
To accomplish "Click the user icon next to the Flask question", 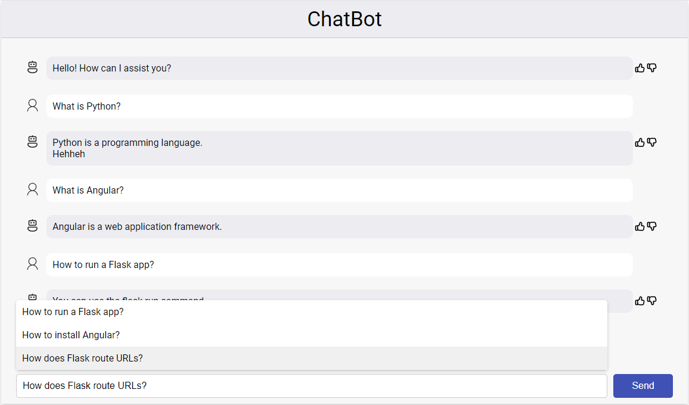I will pos(32,263).
